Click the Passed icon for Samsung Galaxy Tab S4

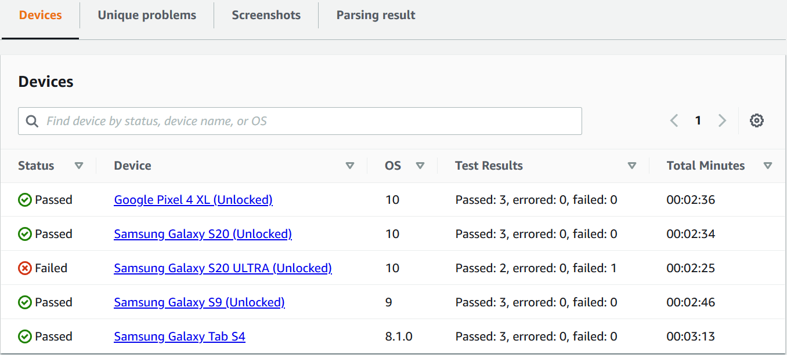(24, 336)
